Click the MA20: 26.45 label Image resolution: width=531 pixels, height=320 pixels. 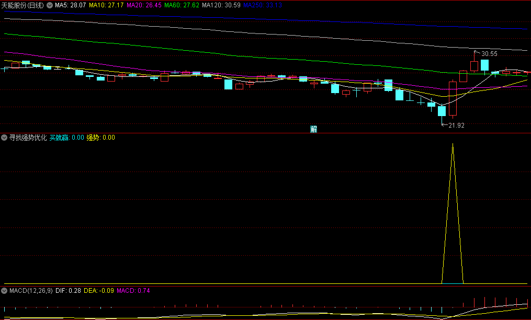(x=144, y=5)
